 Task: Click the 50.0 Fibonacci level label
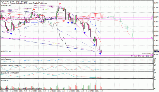coord(152,55)
